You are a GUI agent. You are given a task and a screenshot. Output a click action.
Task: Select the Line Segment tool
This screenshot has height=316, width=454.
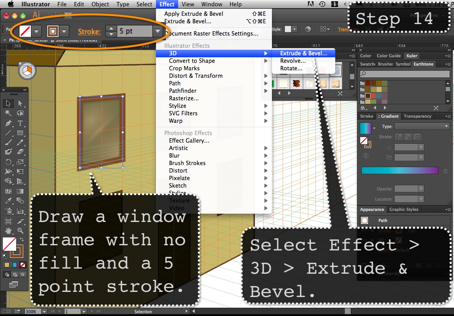pos(8,133)
